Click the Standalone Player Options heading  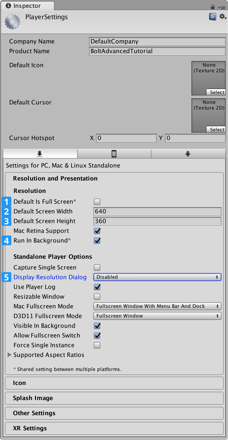click(x=53, y=257)
